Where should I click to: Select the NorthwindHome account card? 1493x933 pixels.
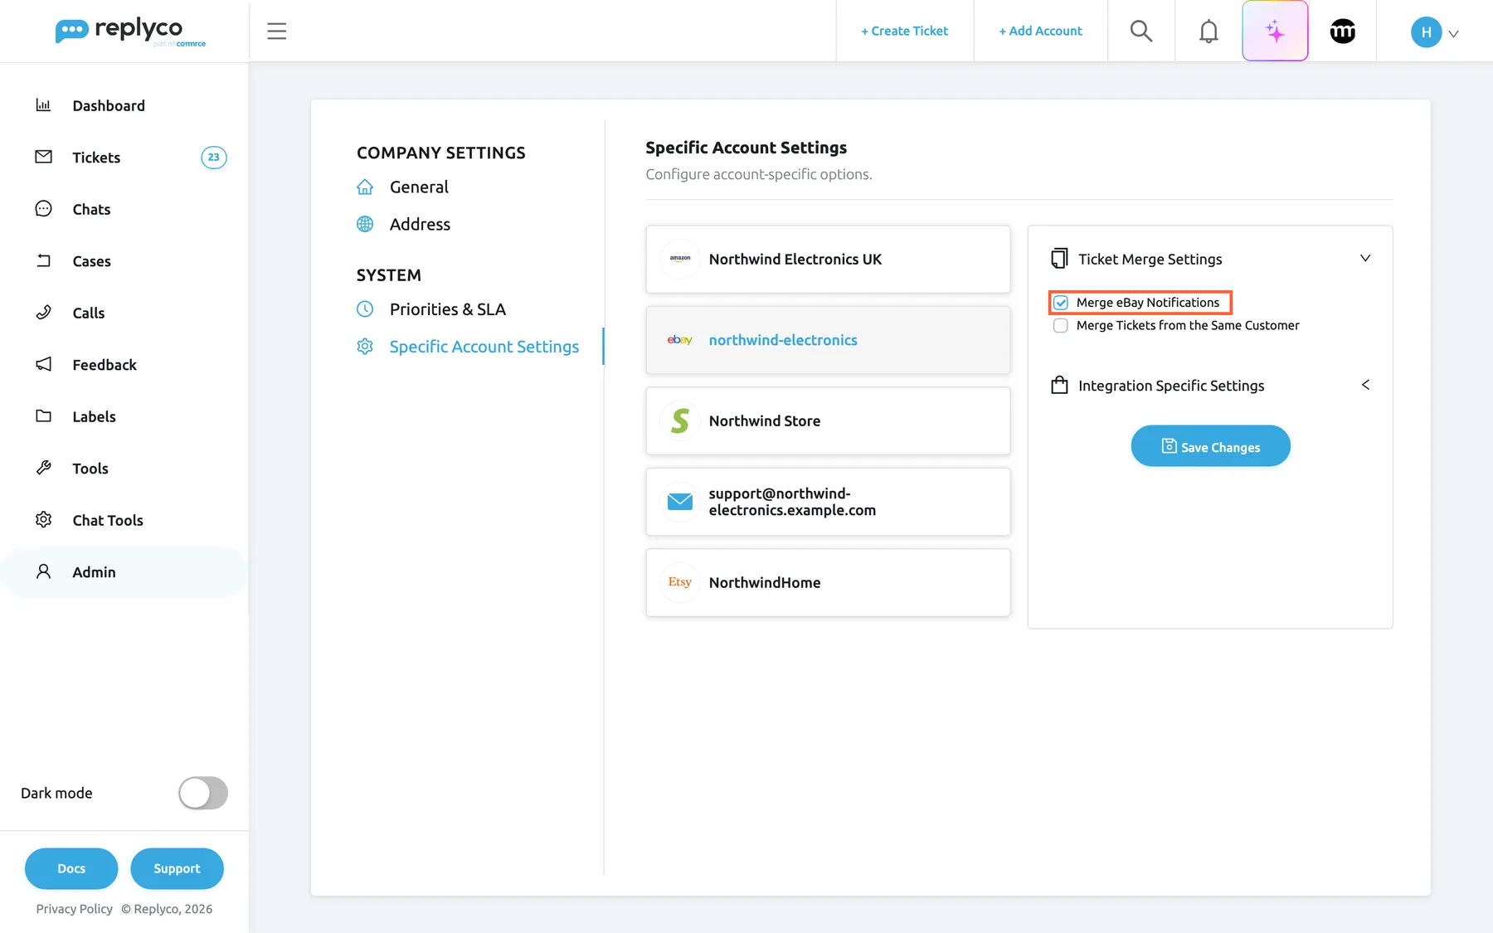click(828, 582)
